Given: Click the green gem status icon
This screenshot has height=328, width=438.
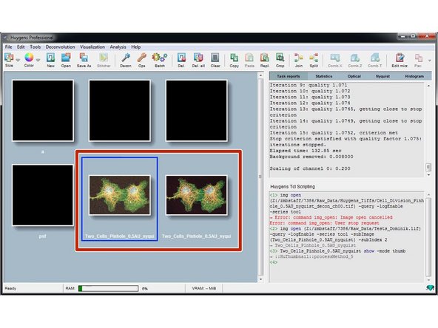Looking at the screenshot, I should click(x=430, y=288).
